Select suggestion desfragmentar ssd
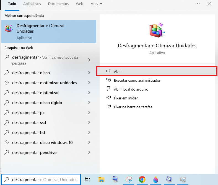Viewport: 218px width, 185px height. tap(29, 123)
